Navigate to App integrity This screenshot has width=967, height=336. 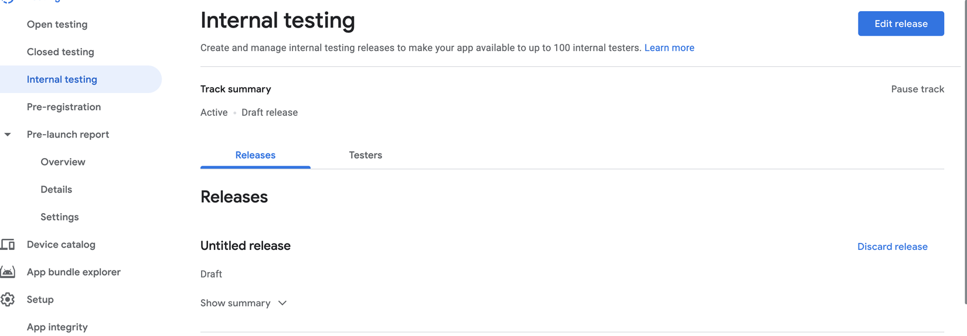(57, 327)
